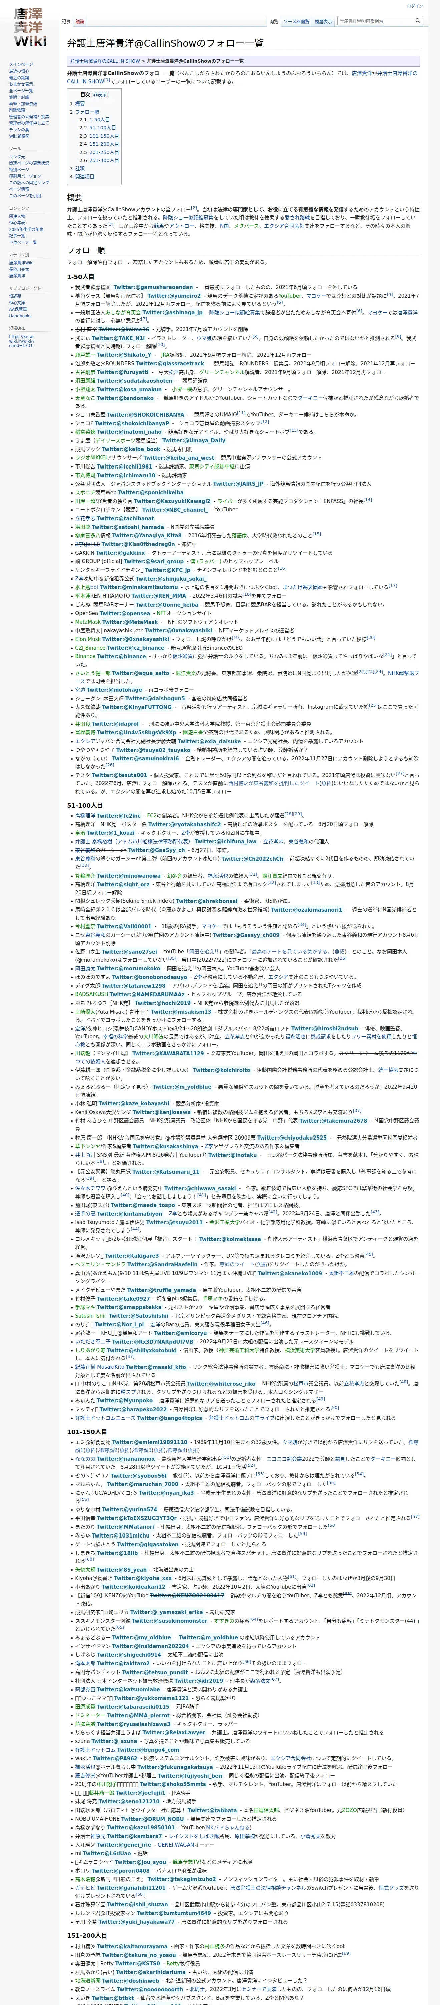
Task: Open sidebar link 2025年版今の年表
Action: click(x=26, y=230)
